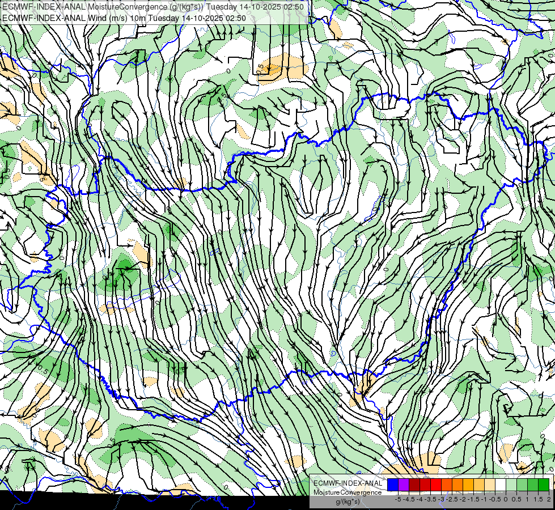Click the 2 tick label at legend end

coord(549,499)
